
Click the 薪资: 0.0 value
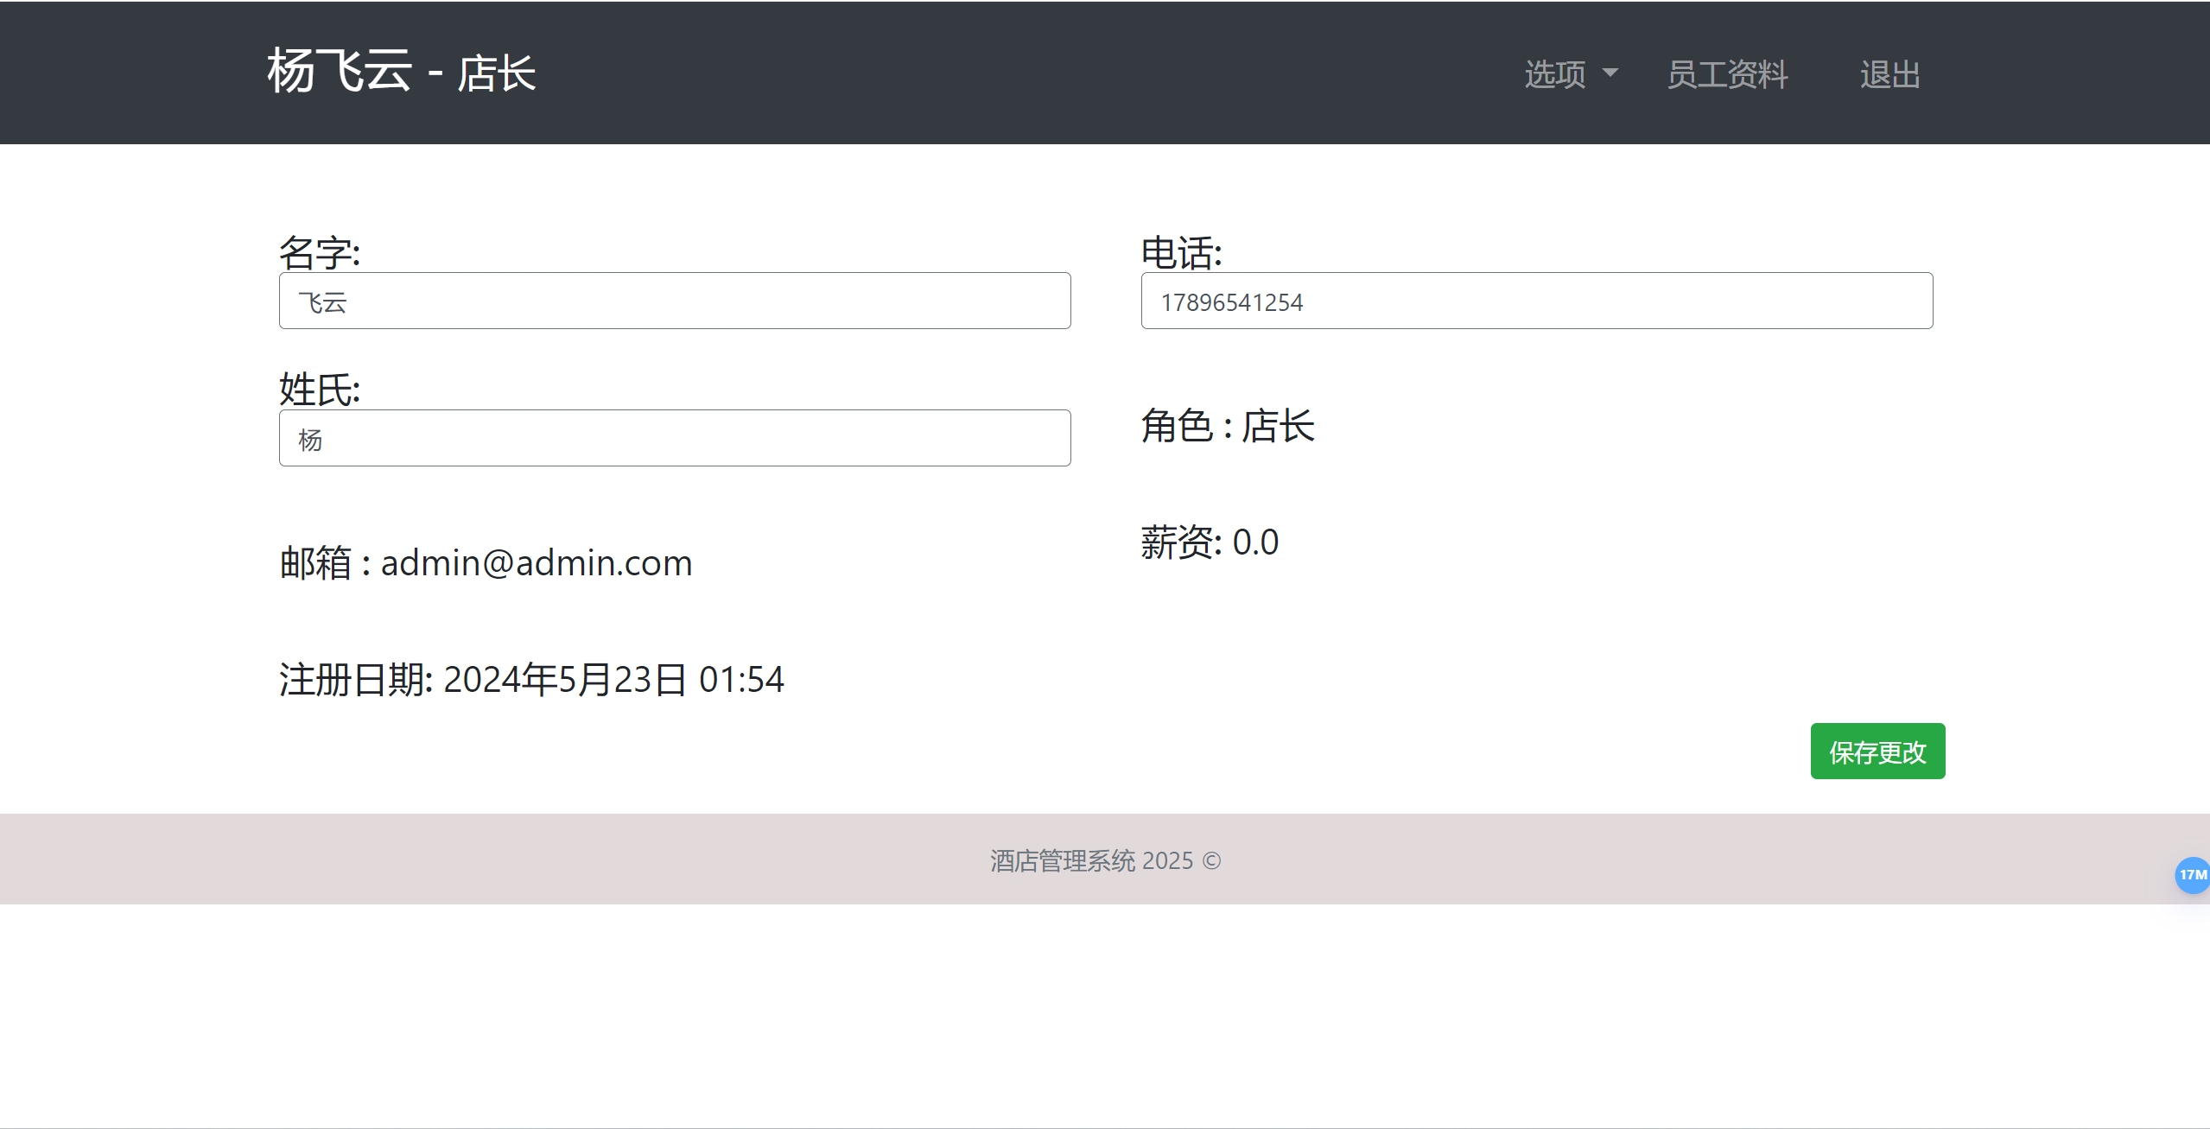(x=1210, y=542)
